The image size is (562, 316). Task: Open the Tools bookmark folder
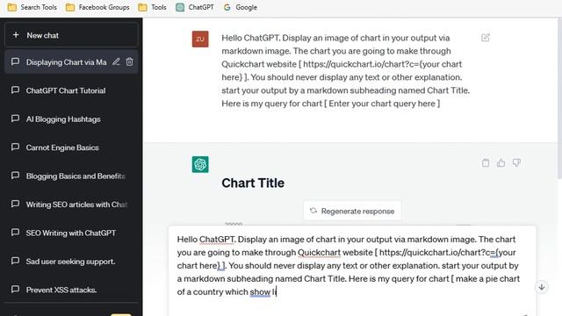[152, 7]
